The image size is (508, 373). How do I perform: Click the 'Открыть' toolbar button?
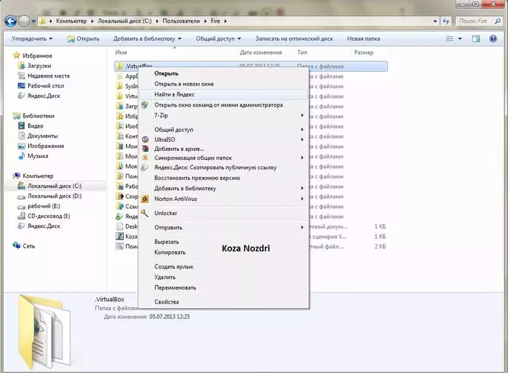[x=83, y=38]
